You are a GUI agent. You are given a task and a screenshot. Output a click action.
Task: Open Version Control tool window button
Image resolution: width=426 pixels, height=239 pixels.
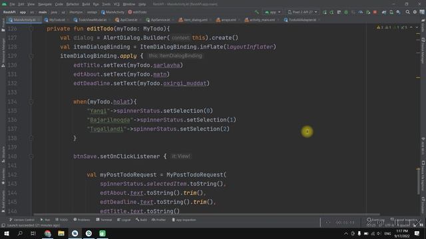coord(22,220)
